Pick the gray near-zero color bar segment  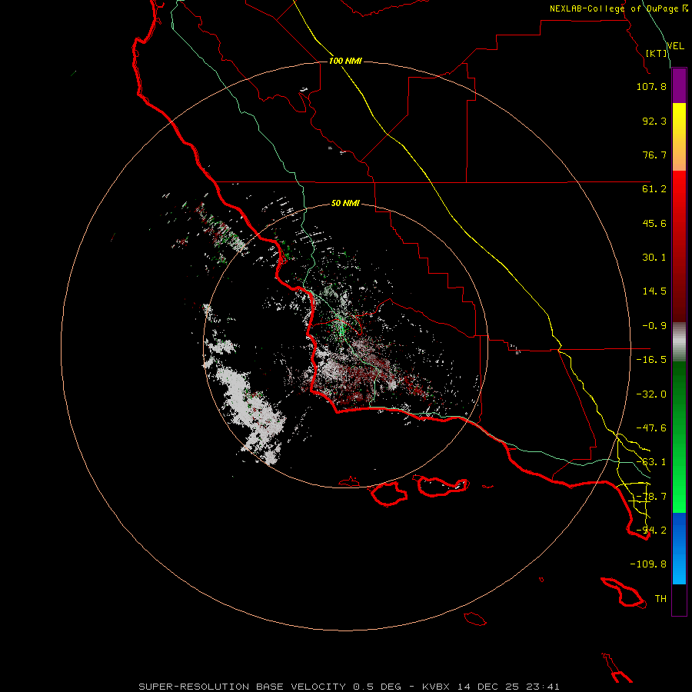[679, 341]
